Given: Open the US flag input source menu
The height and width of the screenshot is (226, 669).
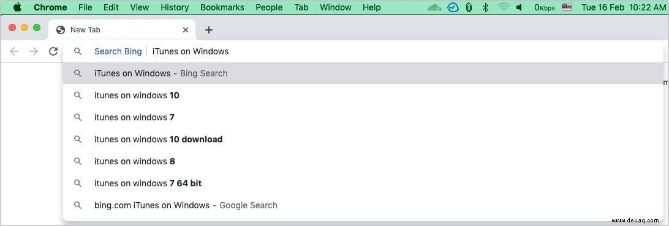Looking at the screenshot, I should click(x=567, y=7).
